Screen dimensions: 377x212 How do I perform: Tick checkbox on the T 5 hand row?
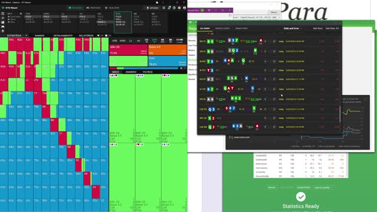(x=275, y=61)
